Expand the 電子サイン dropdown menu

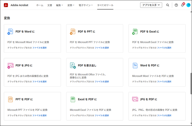tap(86, 5)
